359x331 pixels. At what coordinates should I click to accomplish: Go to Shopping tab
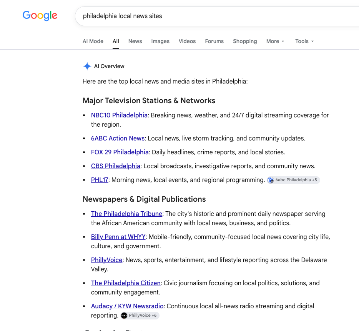click(245, 41)
